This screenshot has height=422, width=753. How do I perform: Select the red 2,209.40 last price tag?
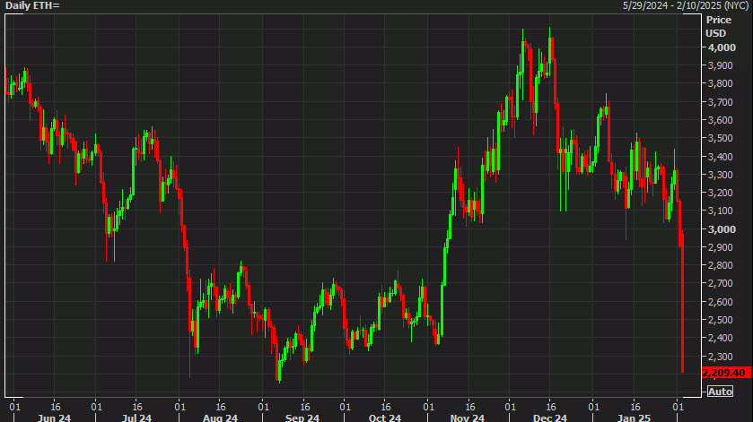click(x=726, y=373)
